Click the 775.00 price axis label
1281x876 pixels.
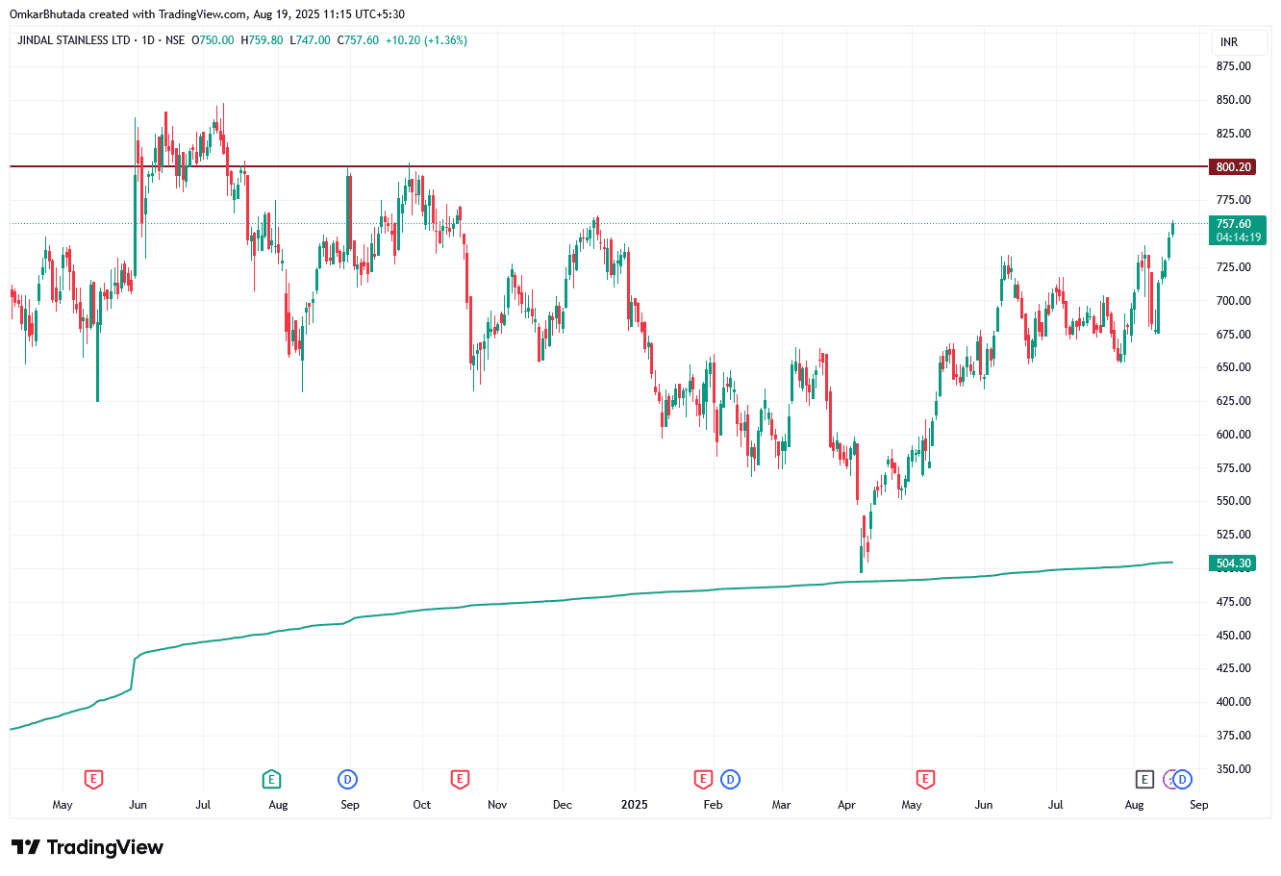point(1234,200)
